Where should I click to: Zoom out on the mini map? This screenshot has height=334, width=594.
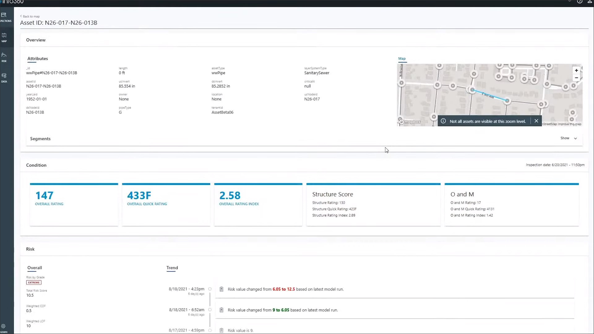tap(576, 78)
